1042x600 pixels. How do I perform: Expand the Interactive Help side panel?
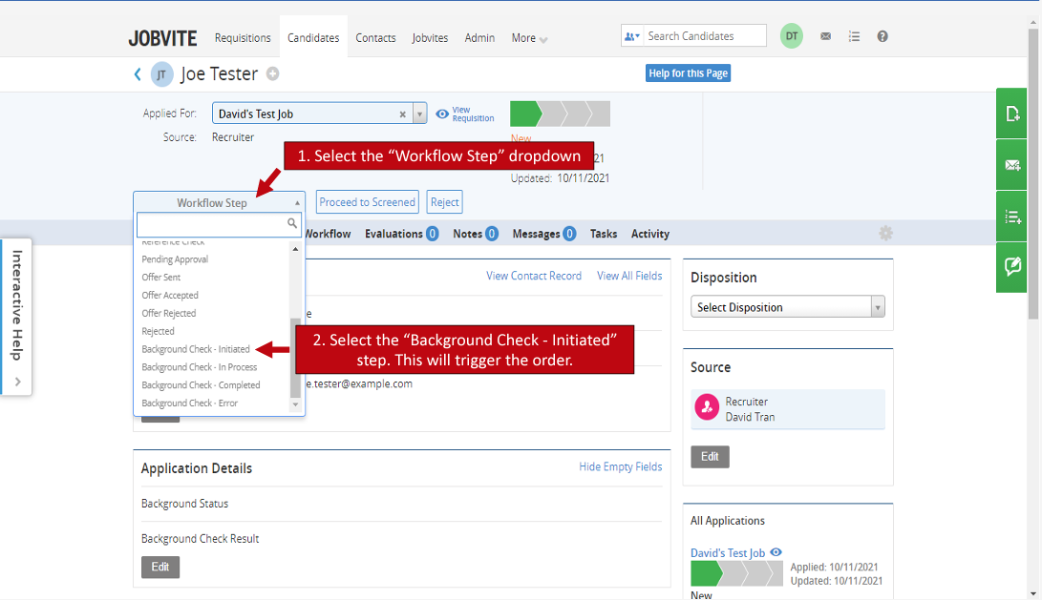[16, 382]
